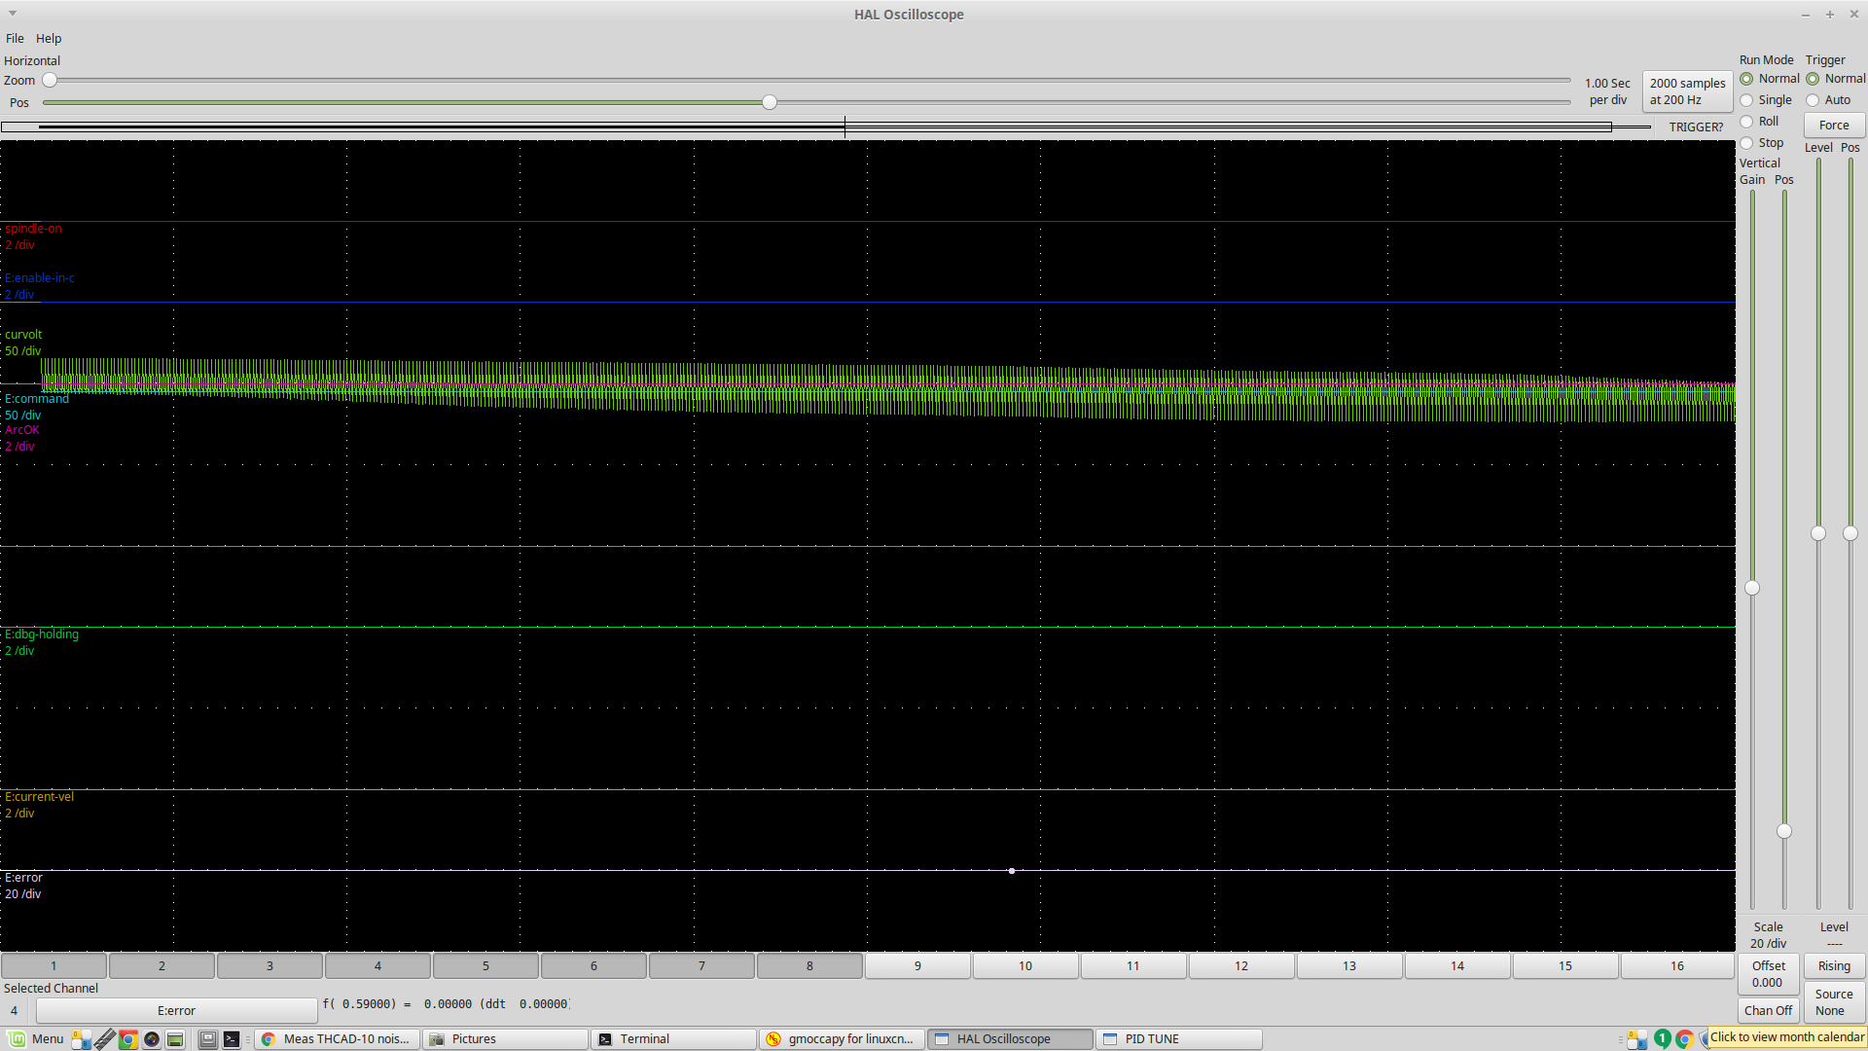Select channel 6 button
The height and width of the screenshot is (1051, 1868).
click(593, 966)
